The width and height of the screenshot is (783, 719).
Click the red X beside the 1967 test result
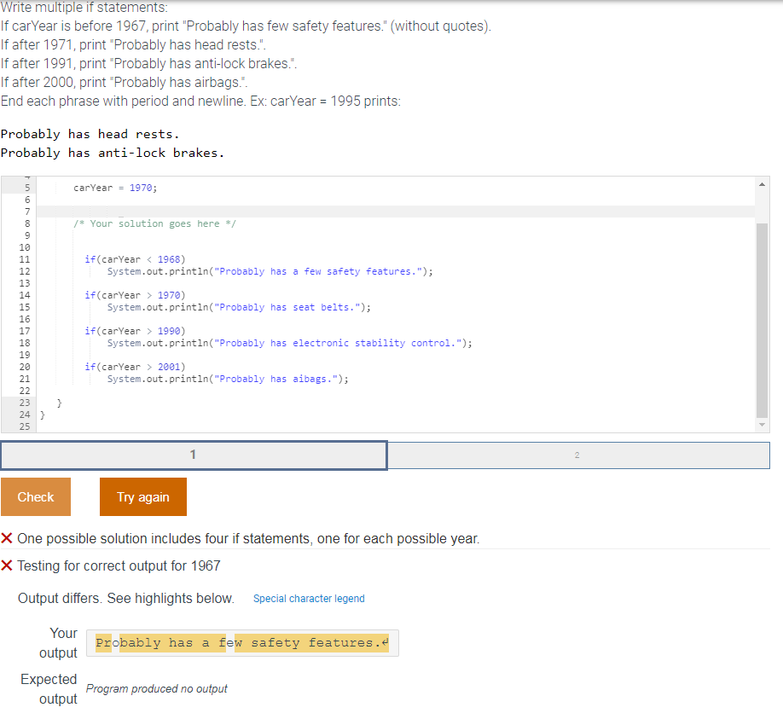coord(7,565)
